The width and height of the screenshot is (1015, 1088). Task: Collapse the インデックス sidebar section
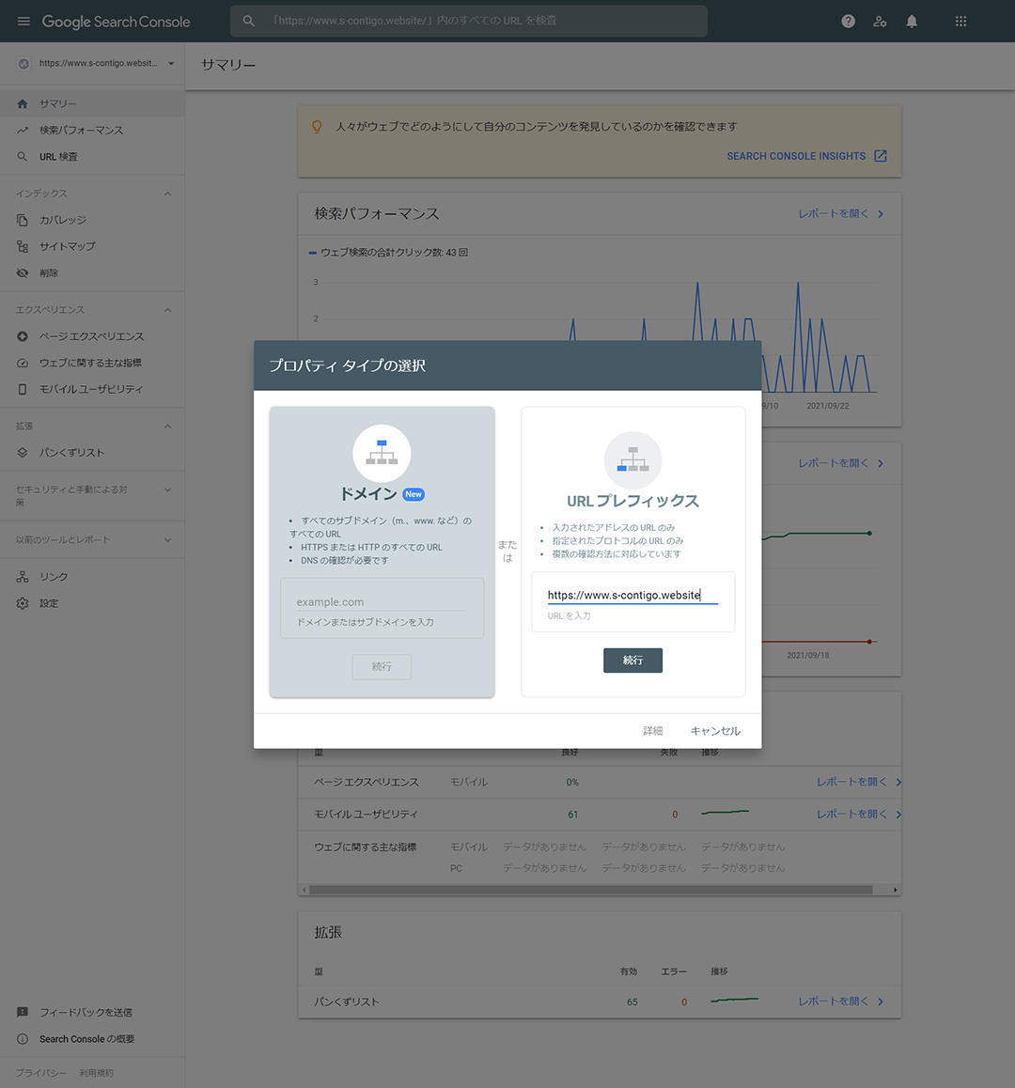click(x=167, y=194)
